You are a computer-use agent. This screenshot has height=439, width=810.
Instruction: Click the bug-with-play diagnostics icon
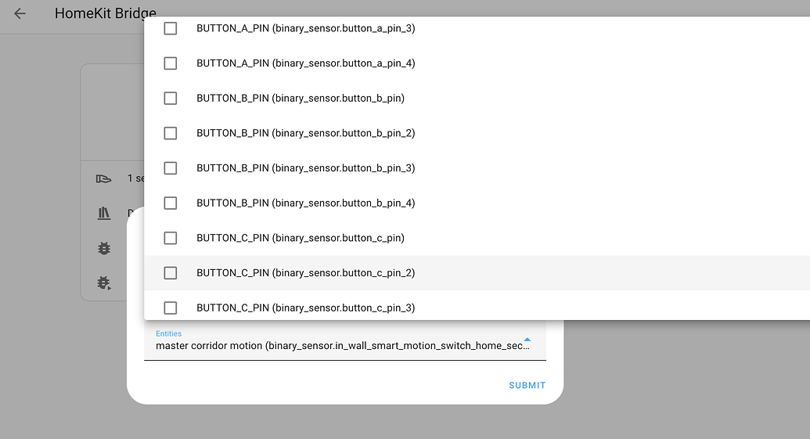pyautogui.click(x=104, y=283)
